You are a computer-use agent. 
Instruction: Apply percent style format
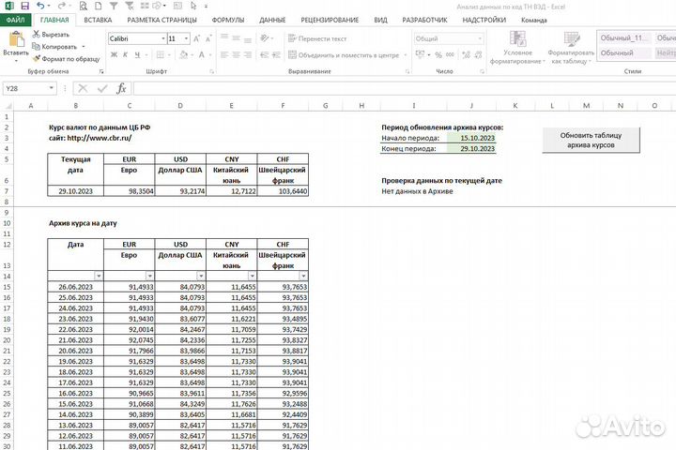click(438, 54)
